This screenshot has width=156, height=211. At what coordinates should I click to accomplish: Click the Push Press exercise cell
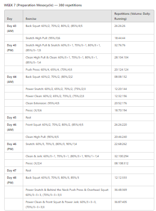coord(67,69)
